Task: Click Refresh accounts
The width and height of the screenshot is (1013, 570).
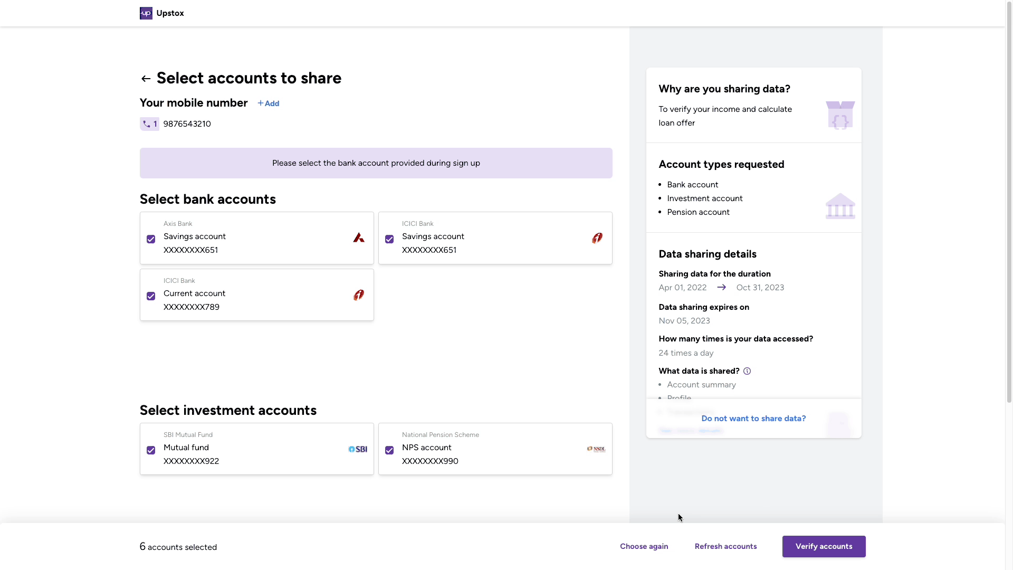Action: 725,546
